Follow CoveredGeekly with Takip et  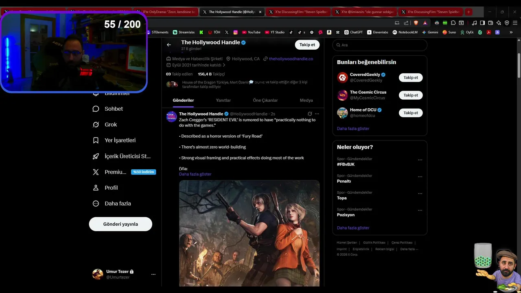pyautogui.click(x=411, y=77)
